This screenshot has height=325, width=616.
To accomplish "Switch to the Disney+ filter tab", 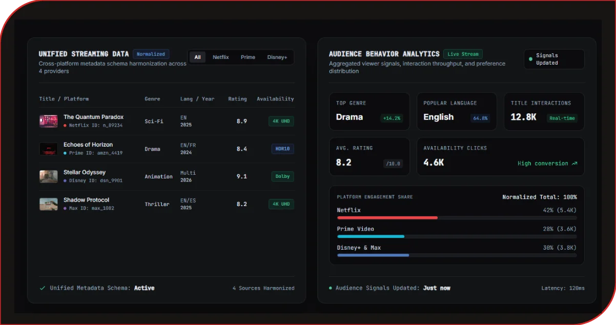I will pyautogui.click(x=277, y=57).
